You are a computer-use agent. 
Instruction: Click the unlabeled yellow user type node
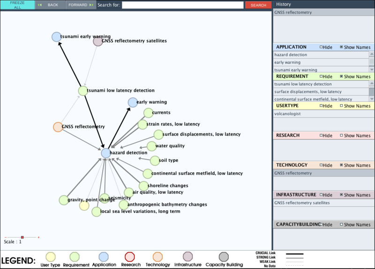[x=84, y=205]
